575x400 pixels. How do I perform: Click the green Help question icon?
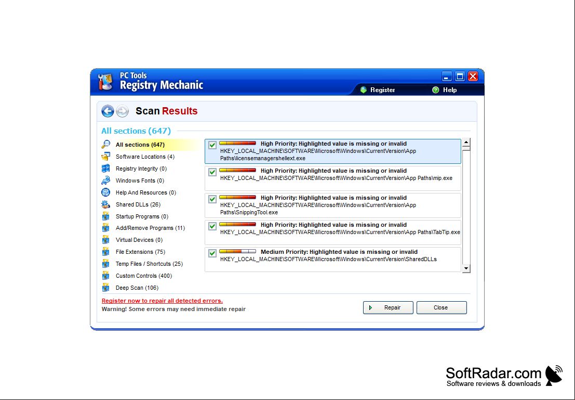pos(436,90)
